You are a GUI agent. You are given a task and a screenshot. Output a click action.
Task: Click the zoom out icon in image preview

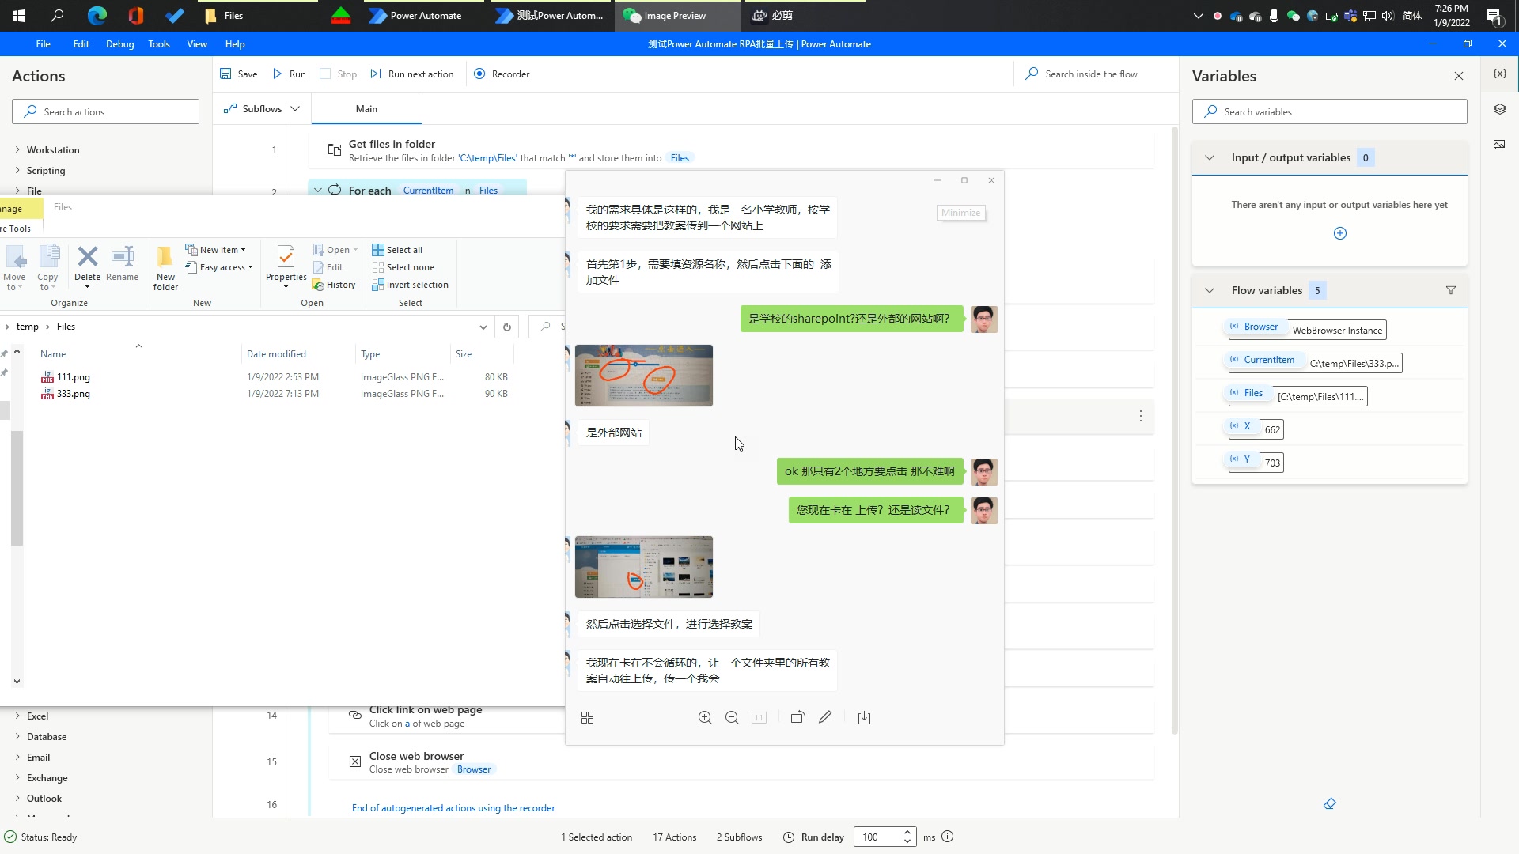tap(733, 717)
